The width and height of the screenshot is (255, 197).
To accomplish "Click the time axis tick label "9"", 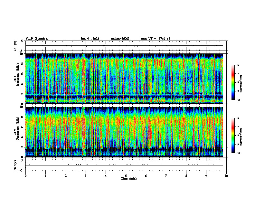I will pyautogui.click(x=206, y=175).
